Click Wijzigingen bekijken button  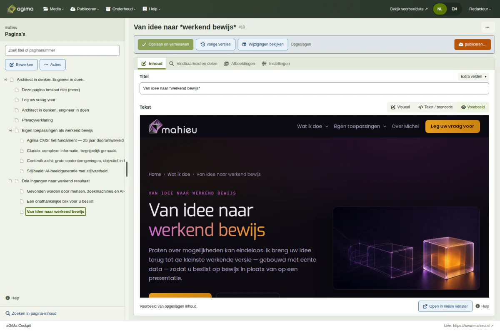[x=263, y=44]
